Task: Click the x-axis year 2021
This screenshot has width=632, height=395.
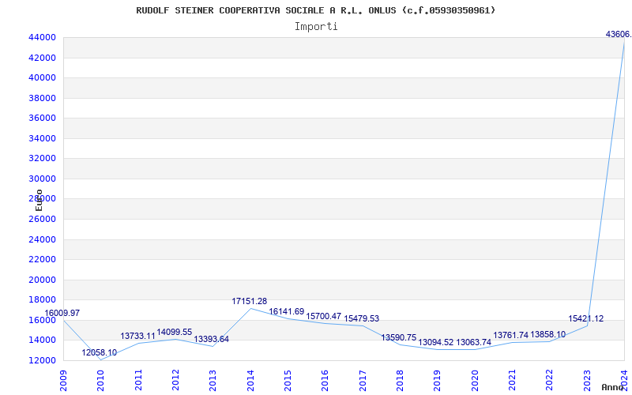Action: point(512,381)
